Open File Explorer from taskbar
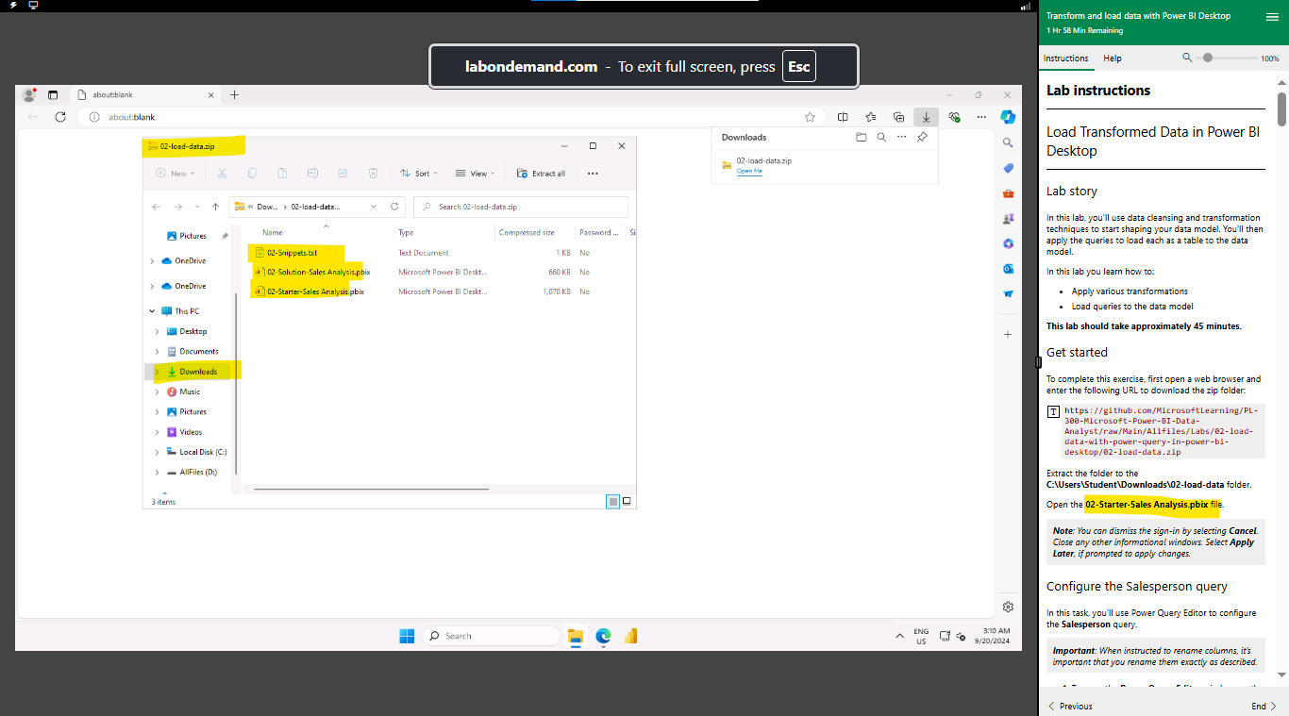Viewport: 1289px width, 716px height. coord(575,636)
